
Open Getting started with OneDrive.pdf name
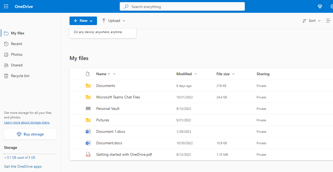point(124,154)
